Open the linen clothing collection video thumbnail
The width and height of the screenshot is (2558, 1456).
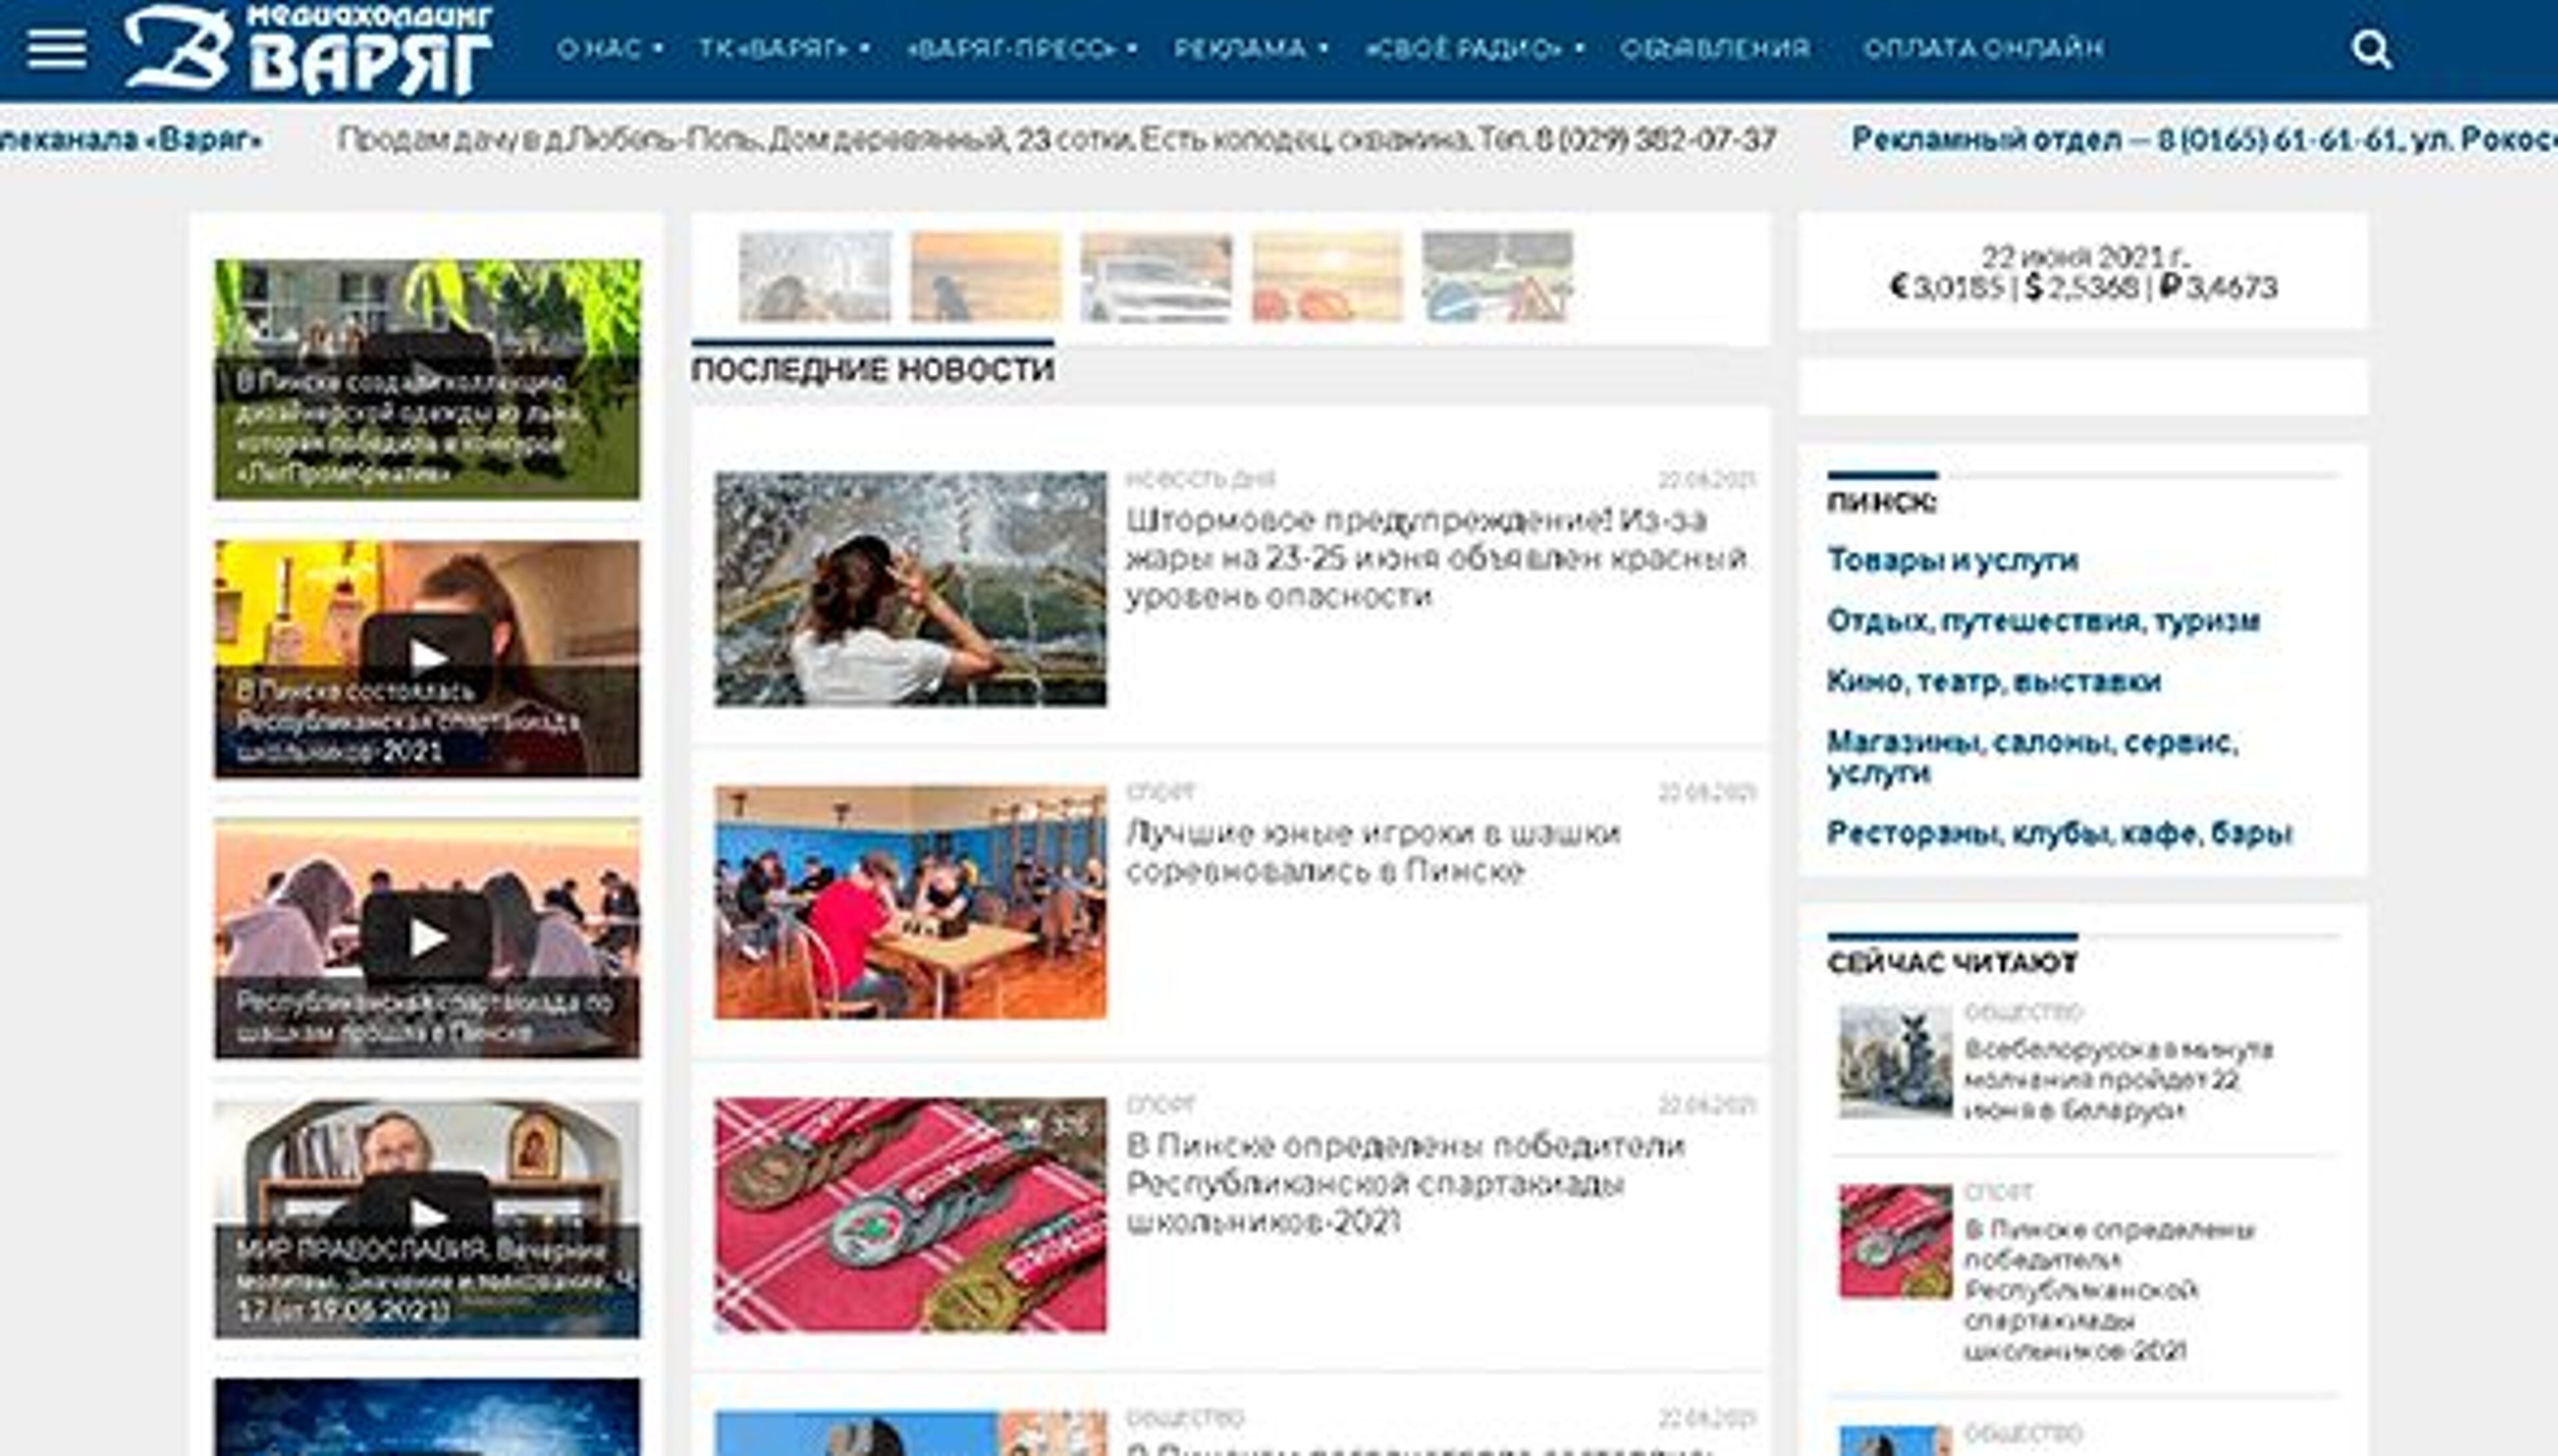(427, 379)
